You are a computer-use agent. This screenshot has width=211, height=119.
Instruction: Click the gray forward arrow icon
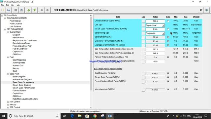[47, 10]
